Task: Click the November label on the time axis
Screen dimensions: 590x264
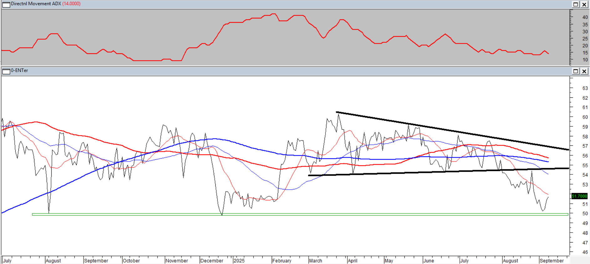Action: (177, 261)
